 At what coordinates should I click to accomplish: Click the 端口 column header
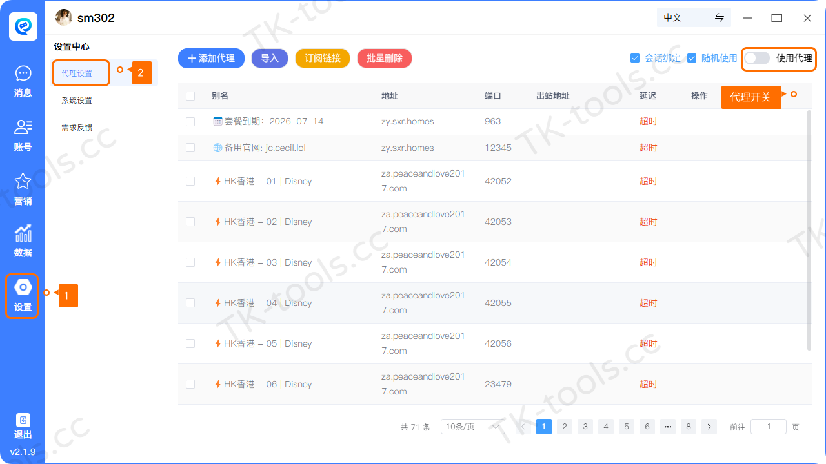[x=493, y=96]
